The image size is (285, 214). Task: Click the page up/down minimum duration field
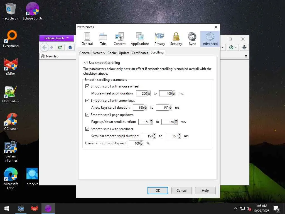(144, 122)
